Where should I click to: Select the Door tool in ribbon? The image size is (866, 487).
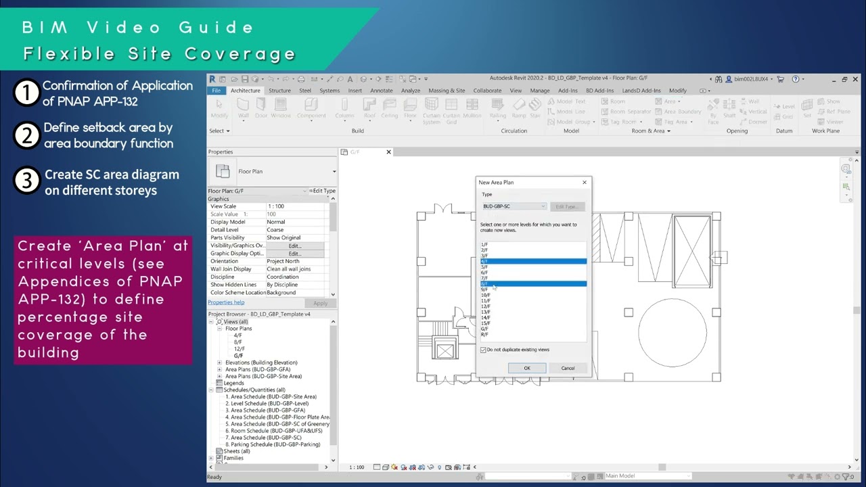point(260,107)
